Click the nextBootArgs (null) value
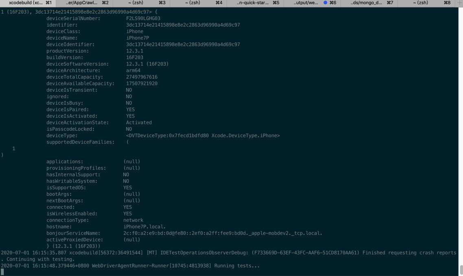Image resolution: width=463 pixels, height=276 pixels. click(x=132, y=200)
